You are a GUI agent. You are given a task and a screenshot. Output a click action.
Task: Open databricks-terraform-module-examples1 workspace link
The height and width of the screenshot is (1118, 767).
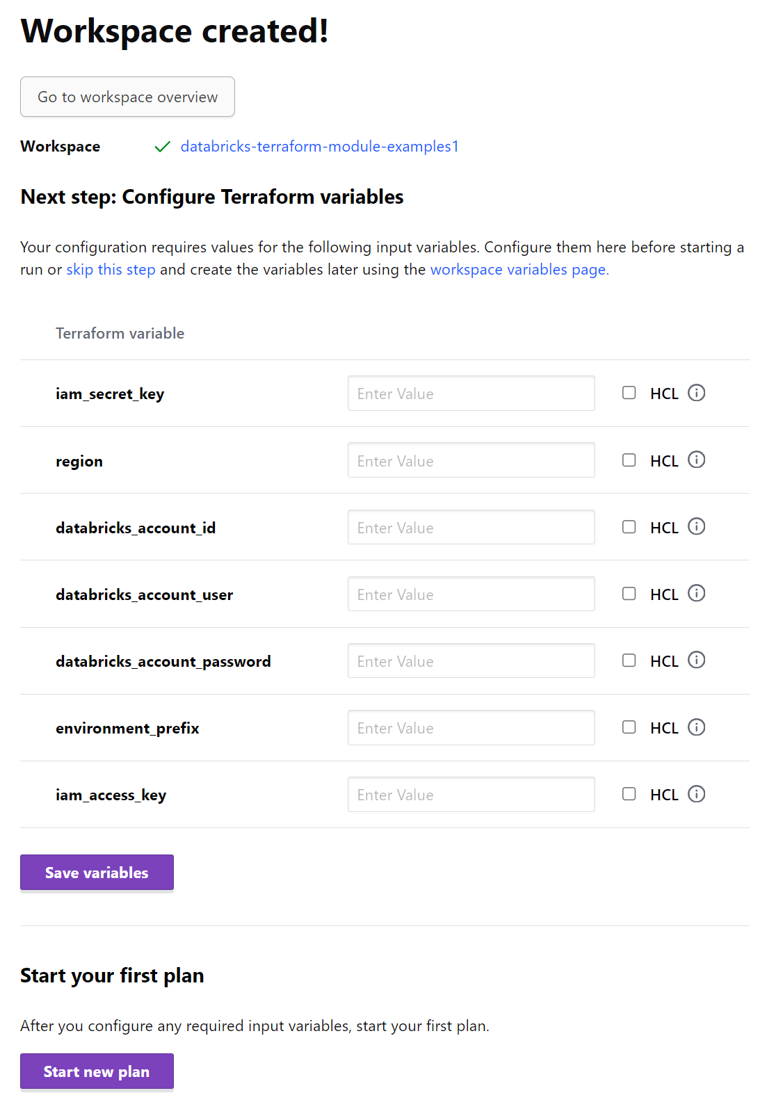point(319,147)
